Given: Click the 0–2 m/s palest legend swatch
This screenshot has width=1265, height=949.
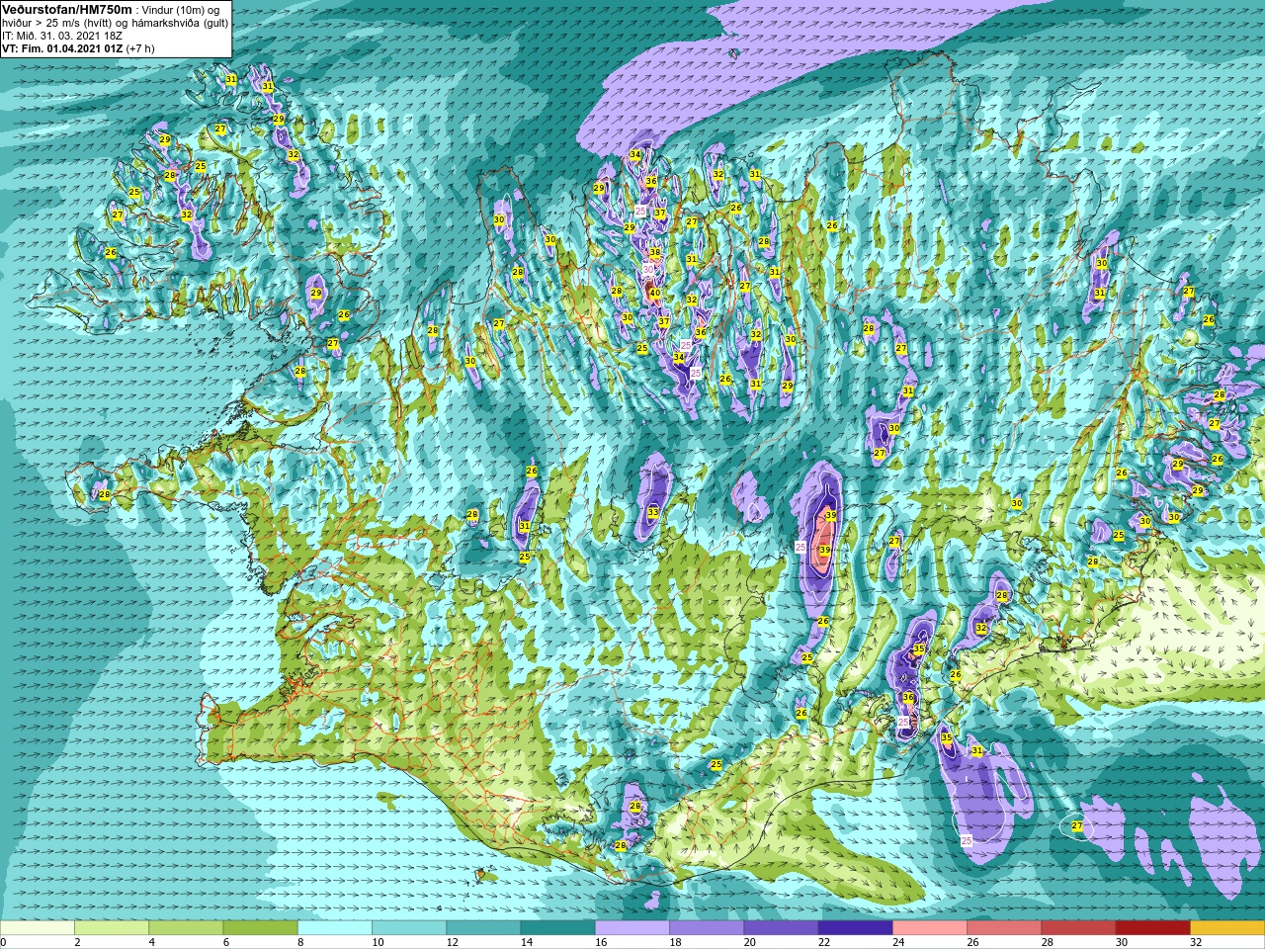Looking at the screenshot, I should pos(38,928).
